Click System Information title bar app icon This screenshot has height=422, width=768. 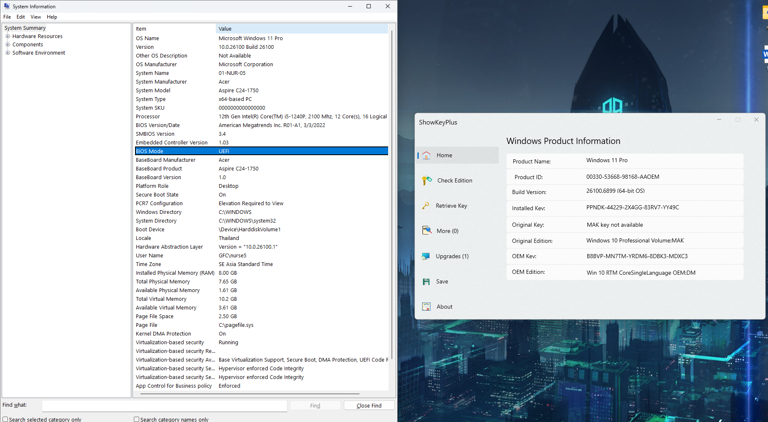pos(7,6)
